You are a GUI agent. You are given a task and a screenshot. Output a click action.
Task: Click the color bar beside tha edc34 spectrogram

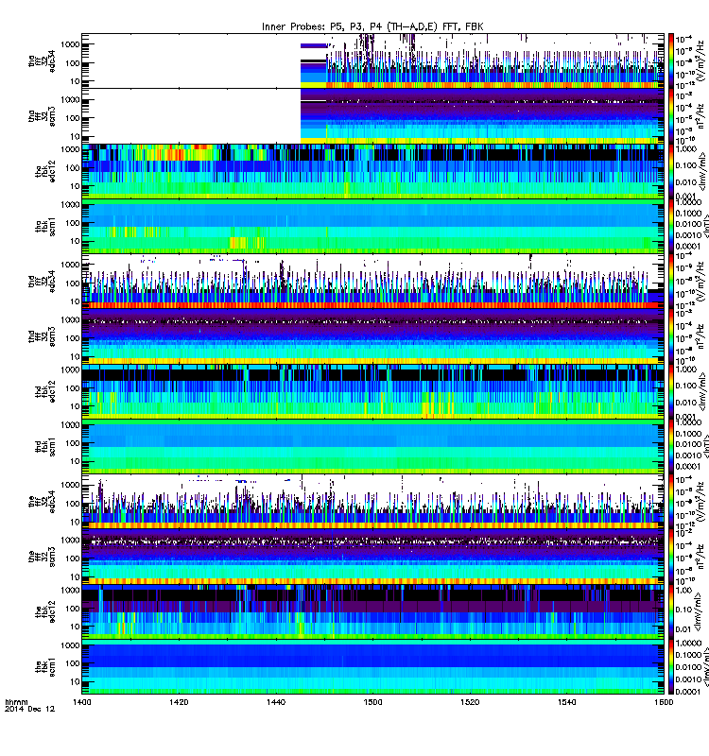tap(671, 60)
